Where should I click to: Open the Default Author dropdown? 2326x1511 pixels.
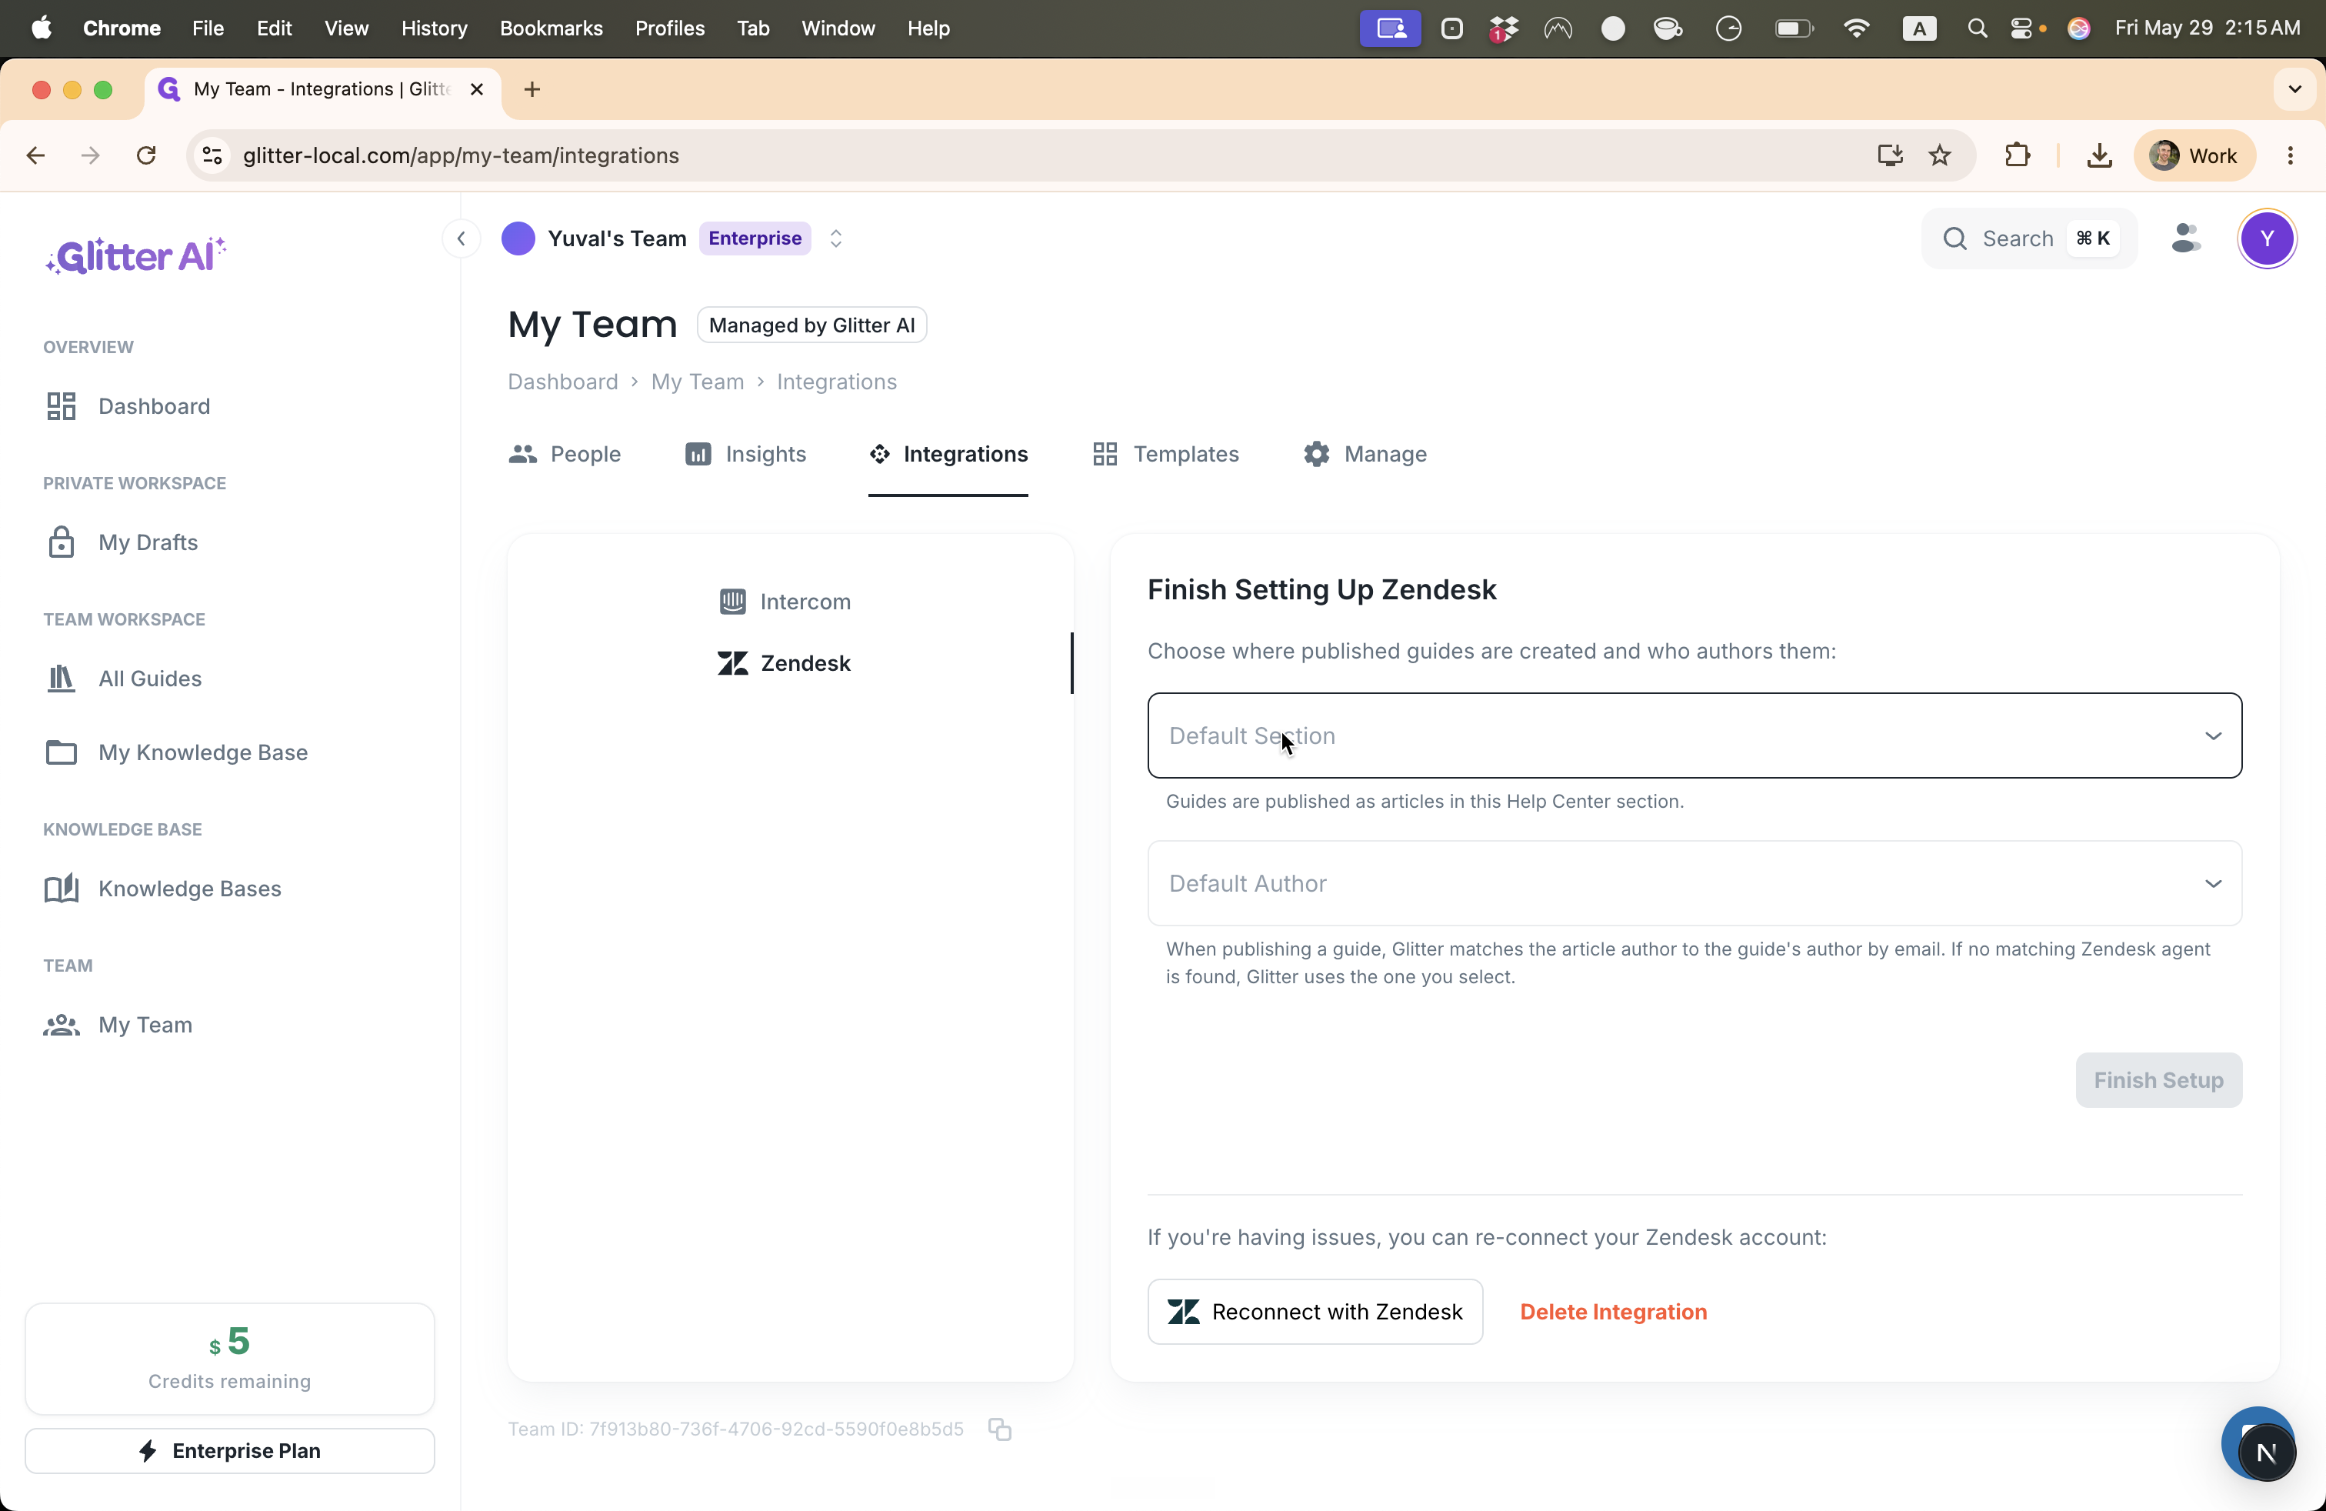pyautogui.click(x=1695, y=883)
